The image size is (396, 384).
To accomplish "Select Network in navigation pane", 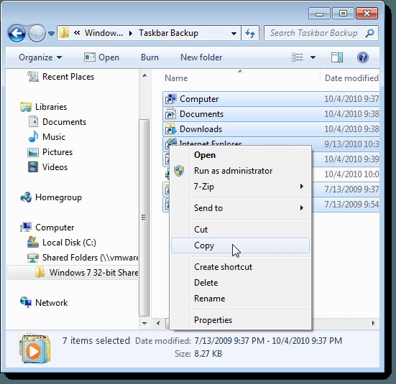I will pyautogui.click(x=51, y=303).
